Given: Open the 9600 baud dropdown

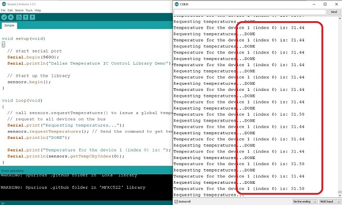Looking at the screenshot, I should pos(330,201).
